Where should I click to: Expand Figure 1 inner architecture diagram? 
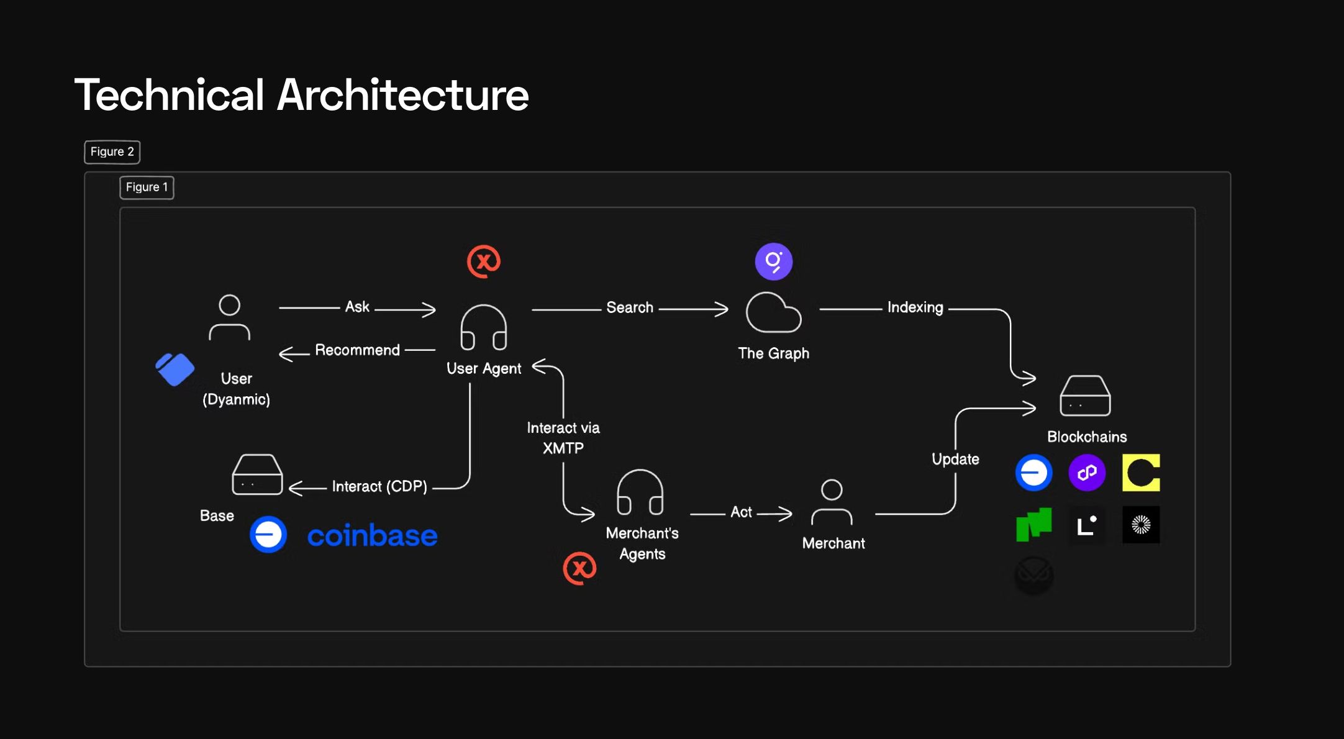[x=149, y=186]
